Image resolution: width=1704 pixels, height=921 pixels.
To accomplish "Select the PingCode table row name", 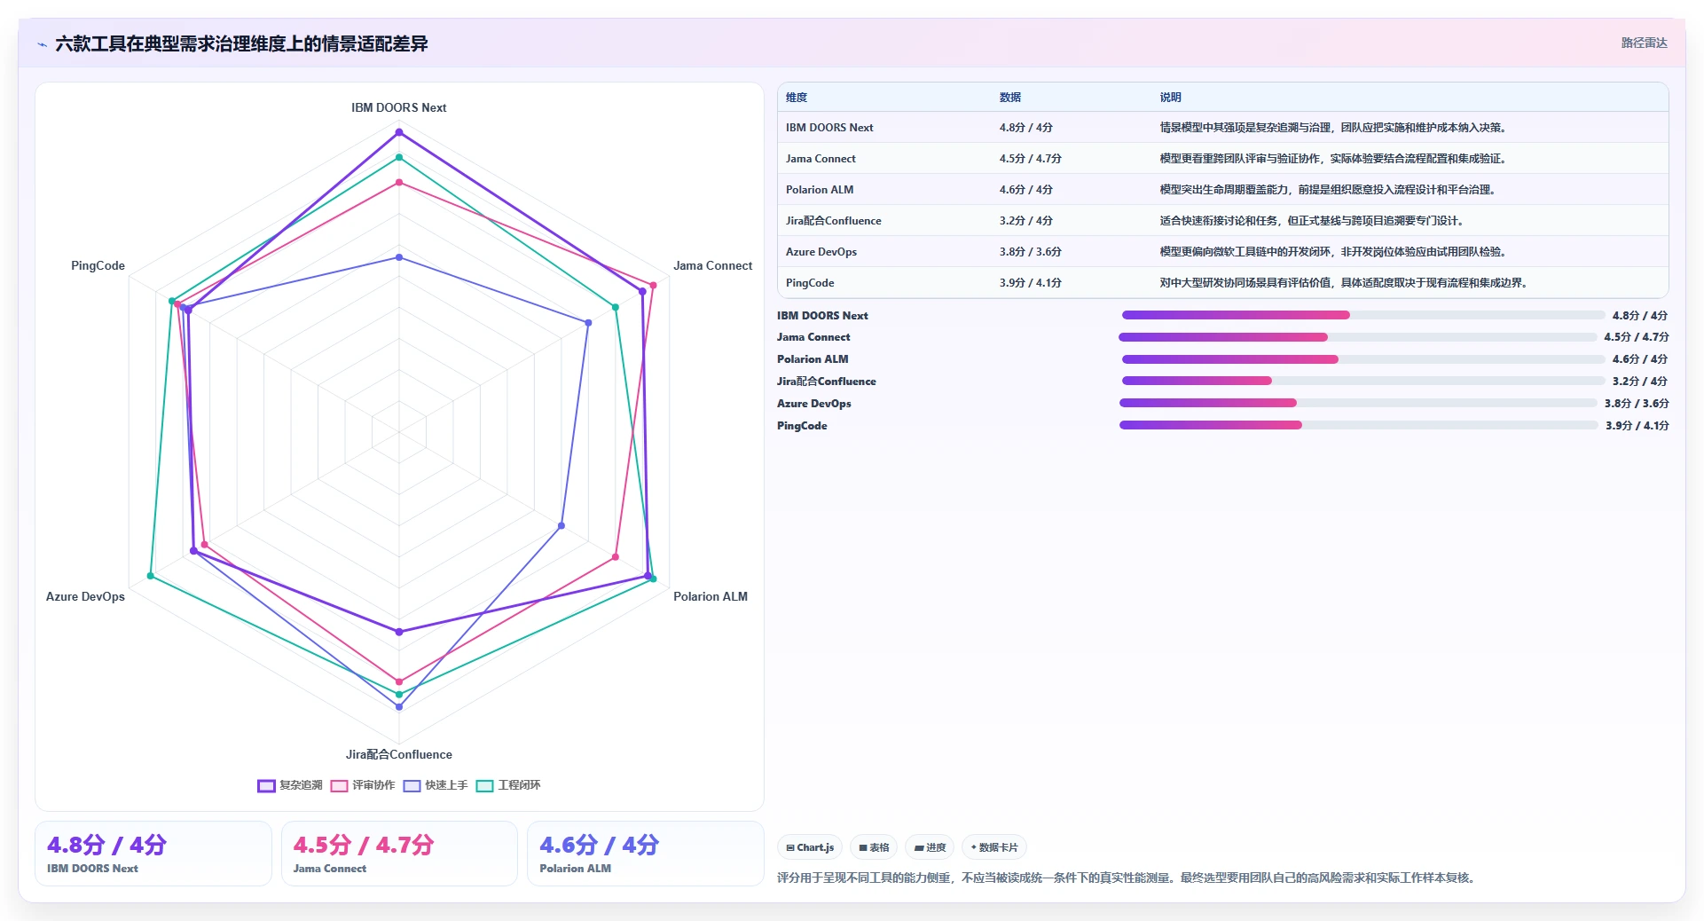I will click(810, 283).
